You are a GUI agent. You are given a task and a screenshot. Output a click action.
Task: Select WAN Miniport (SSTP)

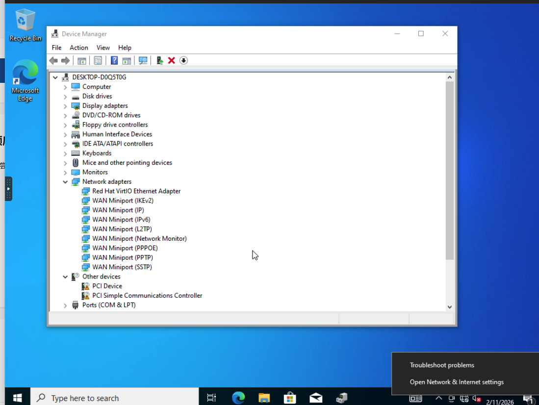pyautogui.click(x=122, y=267)
